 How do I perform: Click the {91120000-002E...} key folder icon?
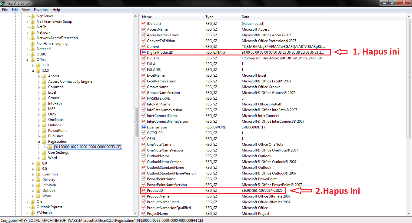[x=50, y=147]
